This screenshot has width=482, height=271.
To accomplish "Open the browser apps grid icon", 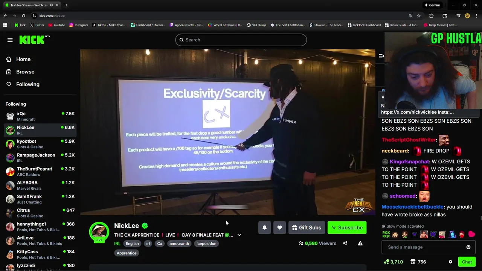I will (5, 25).
